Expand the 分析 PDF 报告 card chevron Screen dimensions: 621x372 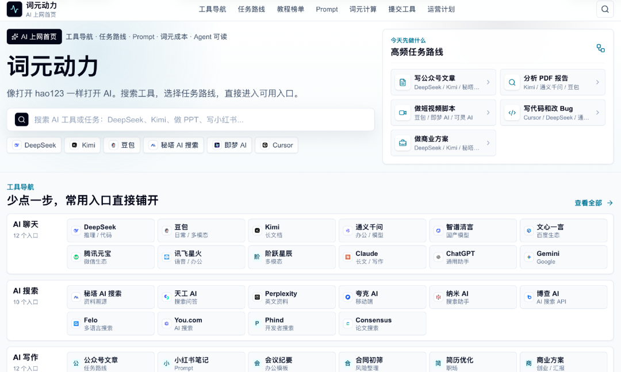point(597,82)
